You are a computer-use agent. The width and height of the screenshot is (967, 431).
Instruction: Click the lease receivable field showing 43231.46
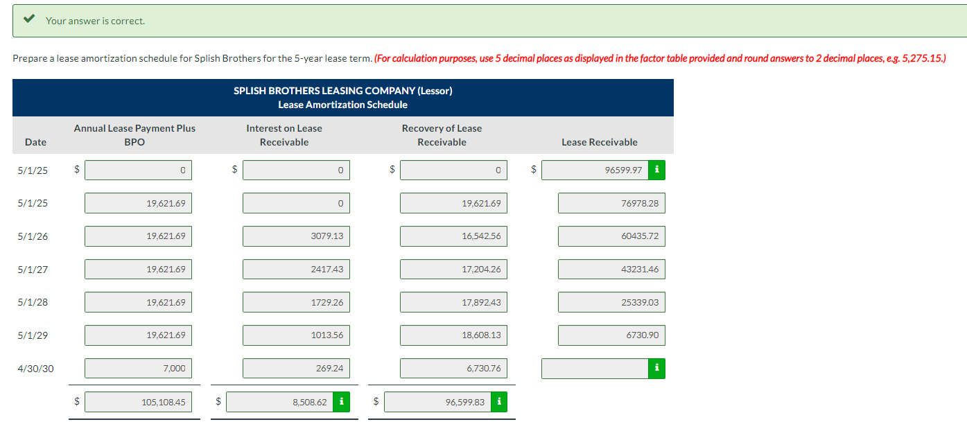611,270
